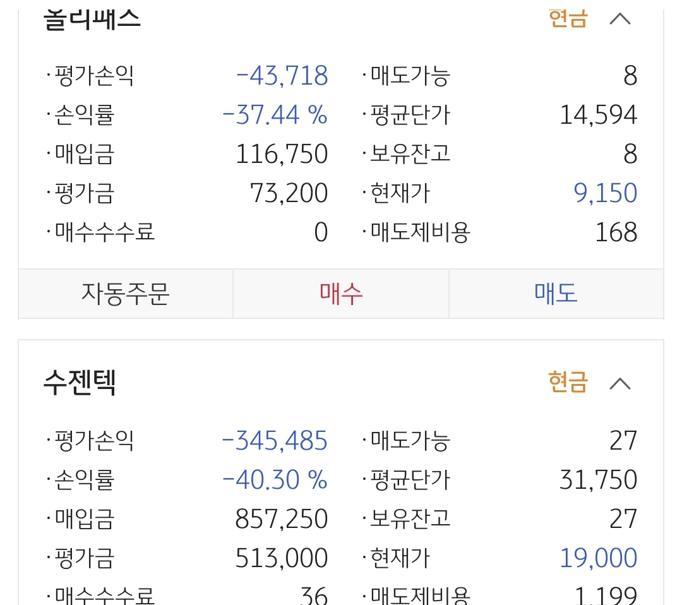Select the -345,485 평가손익 value

coord(275,441)
